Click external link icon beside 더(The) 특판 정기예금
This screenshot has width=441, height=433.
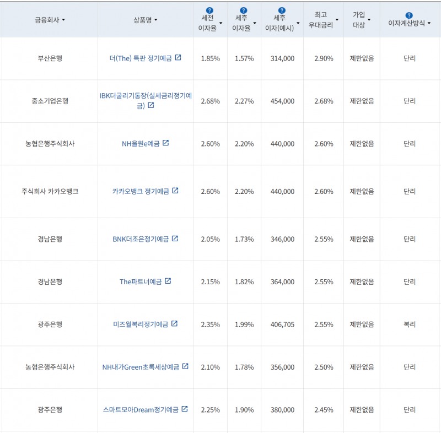(x=178, y=58)
